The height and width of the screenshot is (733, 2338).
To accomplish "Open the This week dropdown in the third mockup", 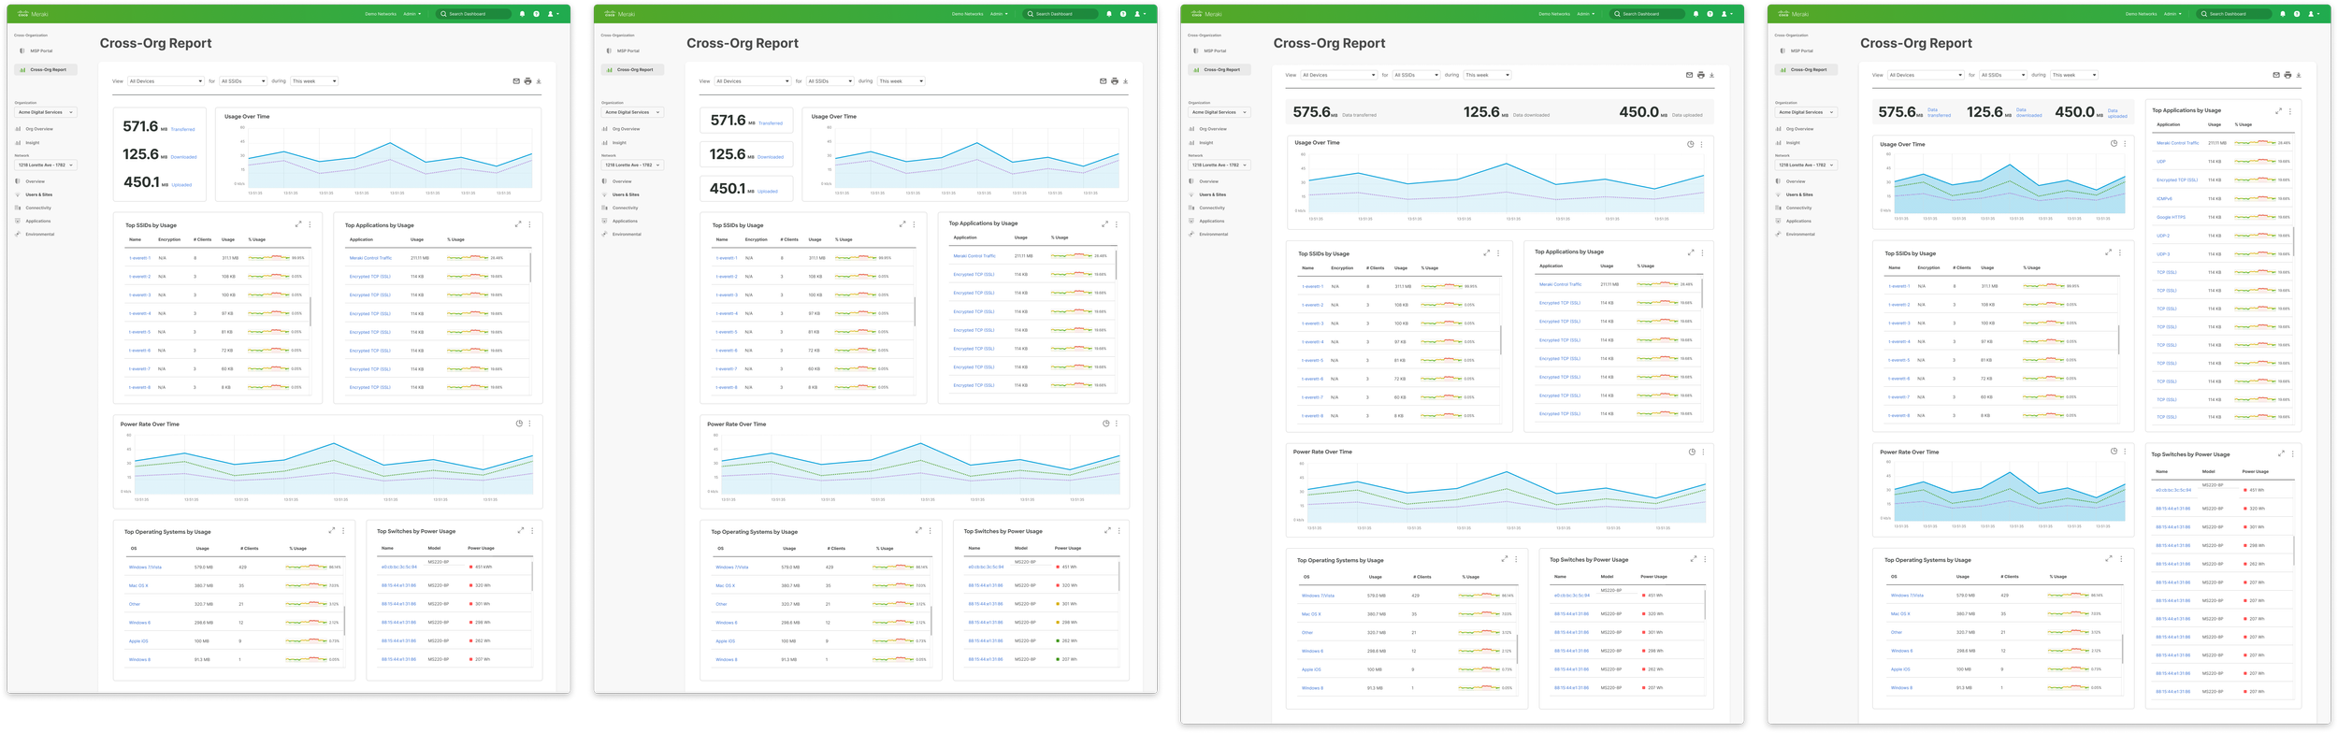I will 1488,75.
